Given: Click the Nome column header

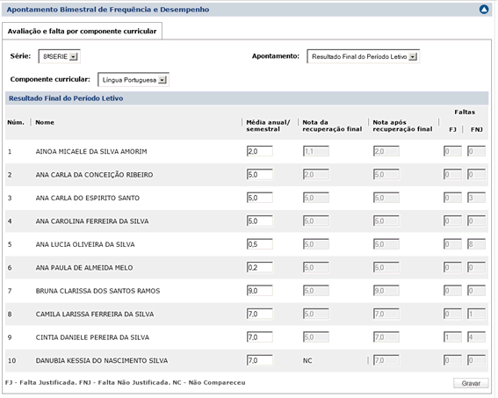Looking at the screenshot, I should coord(45,122).
